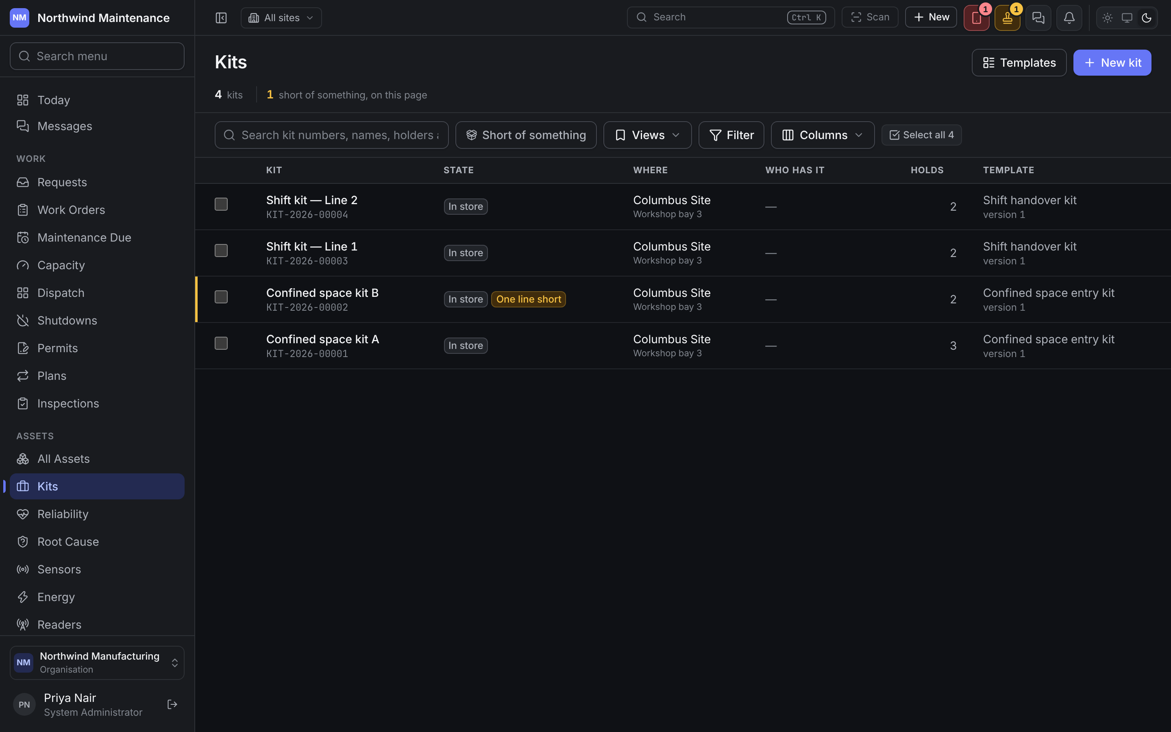The height and width of the screenshot is (732, 1171).
Task: Sort by the HOLDS column header
Action: (927, 170)
